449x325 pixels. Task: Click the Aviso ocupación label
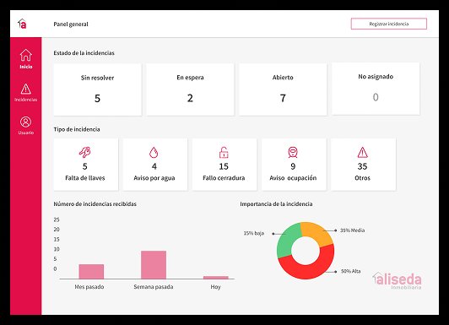pyautogui.click(x=293, y=178)
